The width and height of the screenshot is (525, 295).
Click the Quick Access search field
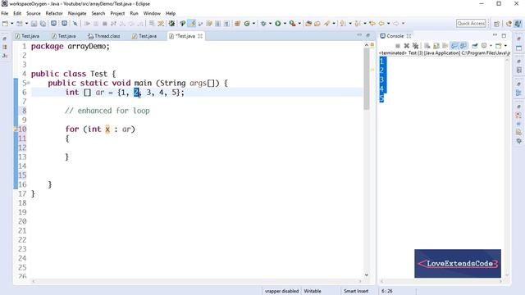click(471, 24)
